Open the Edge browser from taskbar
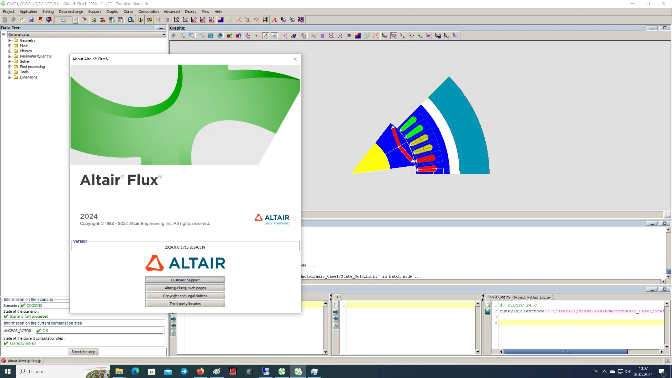Screen dimensions: 672x378 click(135, 371)
